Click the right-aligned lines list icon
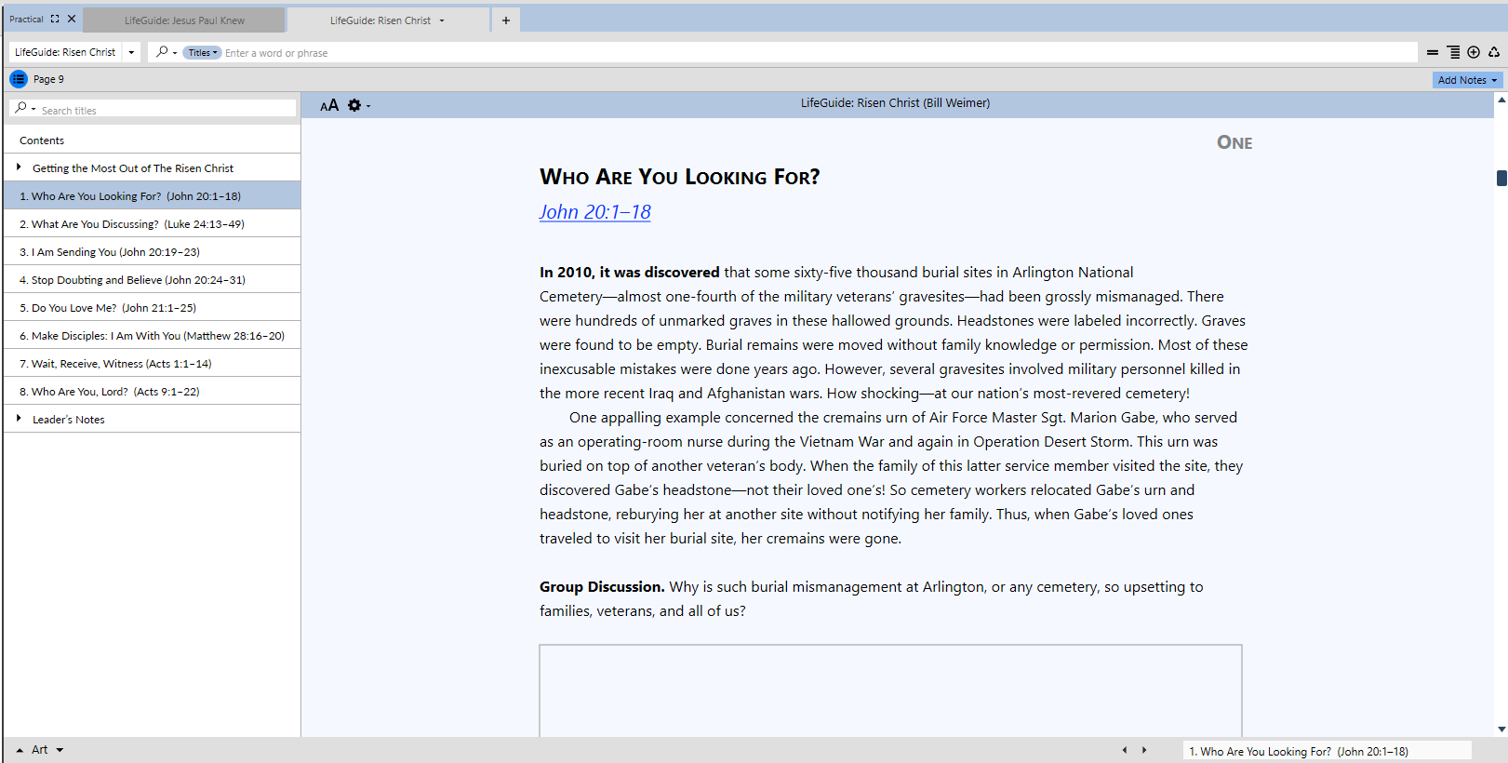This screenshot has width=1508, height=763. coord(1453,53)
